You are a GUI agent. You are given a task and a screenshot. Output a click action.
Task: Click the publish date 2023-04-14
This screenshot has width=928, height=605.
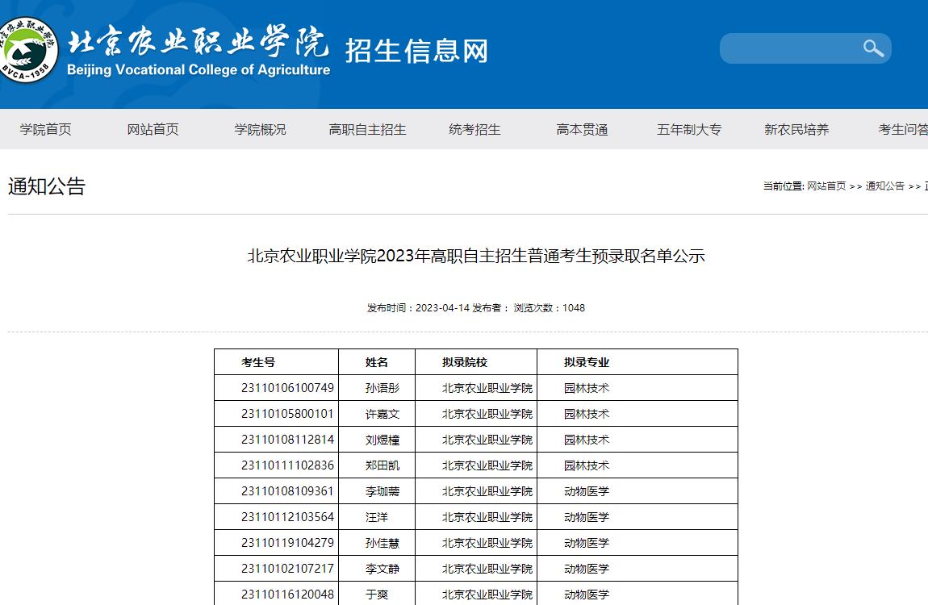click(442, 307)
